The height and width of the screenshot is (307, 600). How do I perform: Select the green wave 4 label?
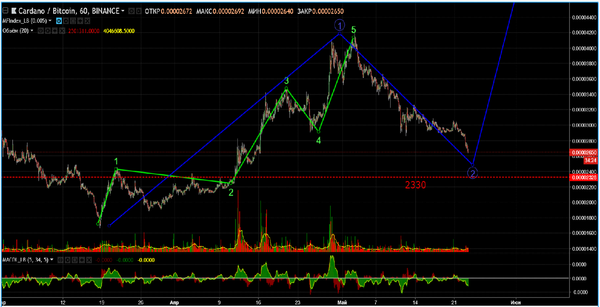(x=318, y=140)
